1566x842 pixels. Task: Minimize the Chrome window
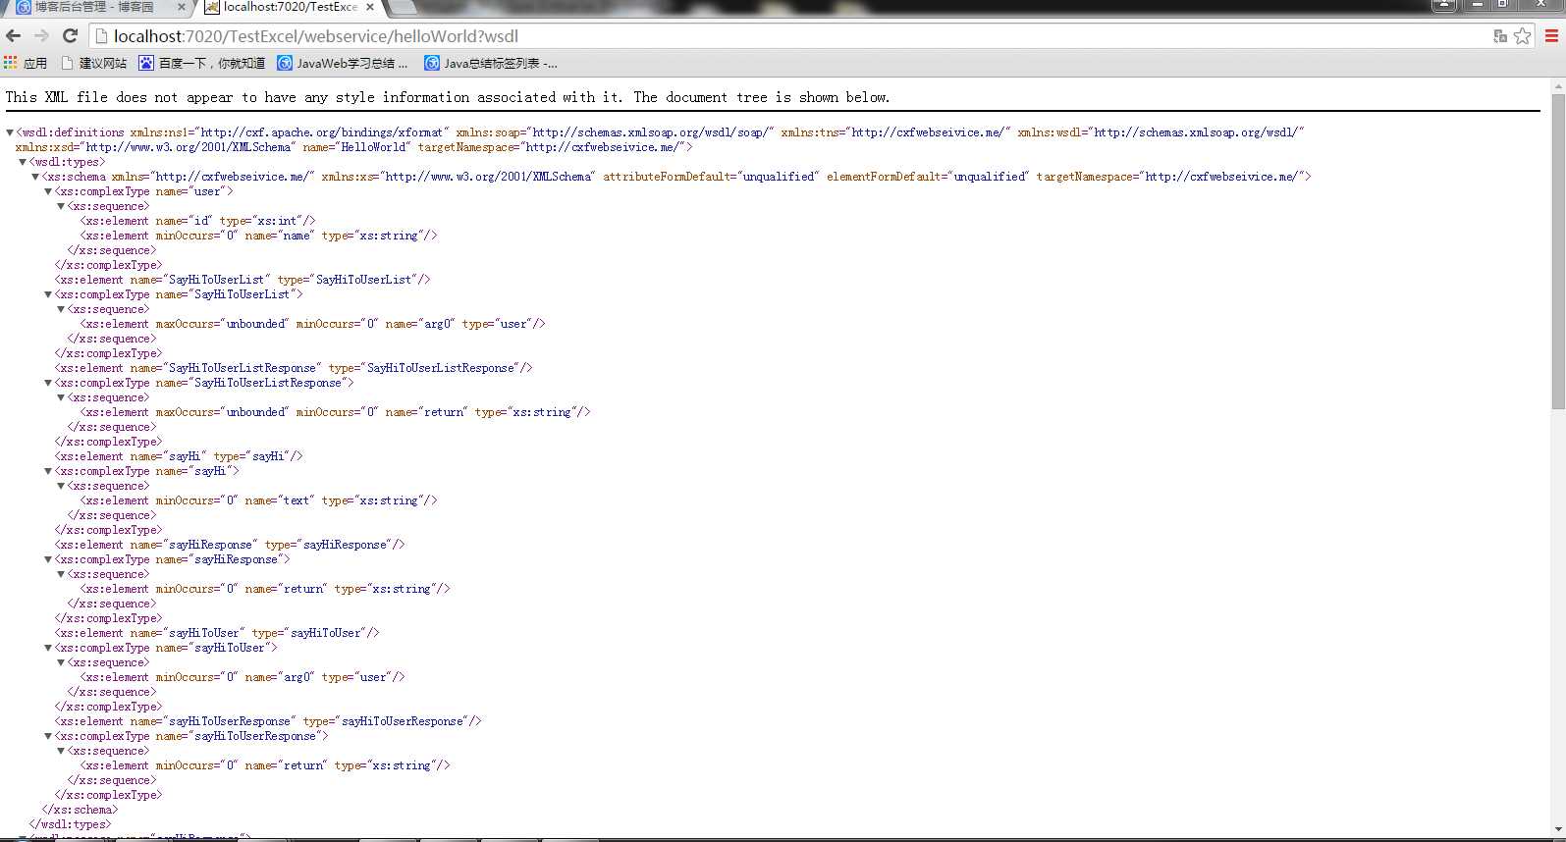coord(1477,5)
